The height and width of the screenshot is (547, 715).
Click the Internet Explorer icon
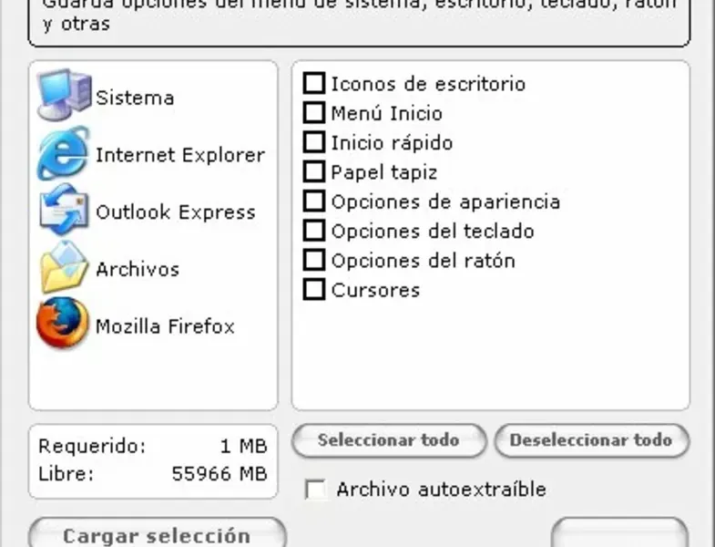63,153
